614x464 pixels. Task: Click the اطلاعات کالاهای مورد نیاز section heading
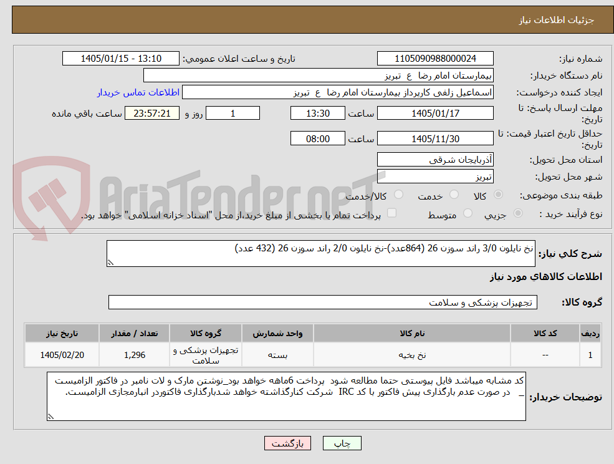pyautogui.click(x=546, y=277)
